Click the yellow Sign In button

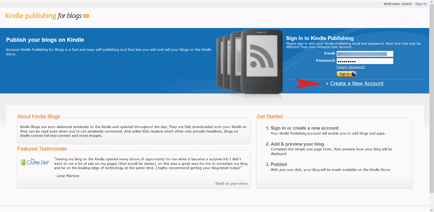click(x=347, y=74)
